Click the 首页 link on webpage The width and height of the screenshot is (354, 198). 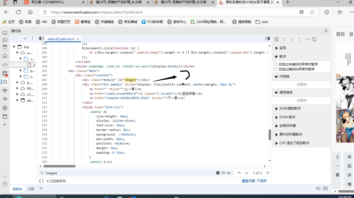[340, 34]
